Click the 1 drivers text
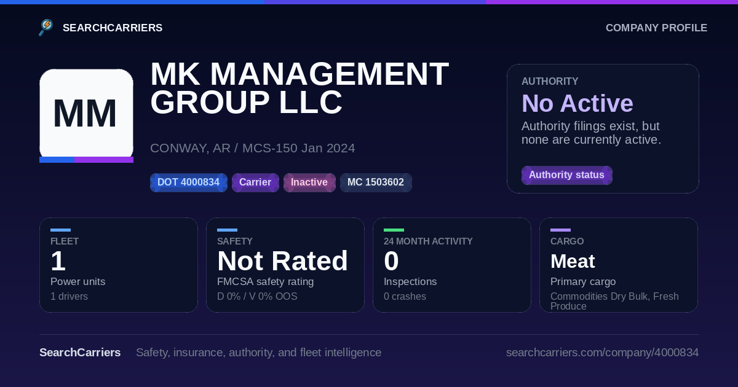This screenshot has width=738, height=387. click(69, 297)
